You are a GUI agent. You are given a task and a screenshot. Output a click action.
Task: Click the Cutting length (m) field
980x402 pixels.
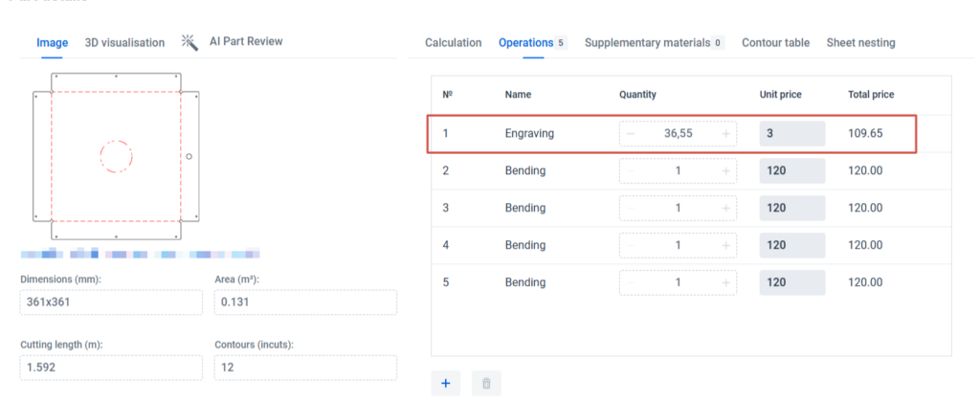[111, 368]
